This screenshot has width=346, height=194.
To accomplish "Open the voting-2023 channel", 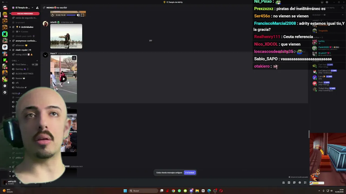I will click(24, 54).
